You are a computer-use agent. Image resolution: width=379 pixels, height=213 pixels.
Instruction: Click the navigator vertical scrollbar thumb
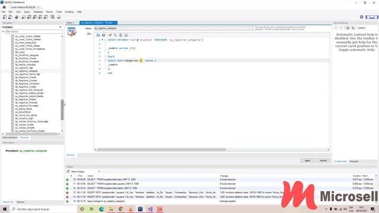tap(62, 109)
